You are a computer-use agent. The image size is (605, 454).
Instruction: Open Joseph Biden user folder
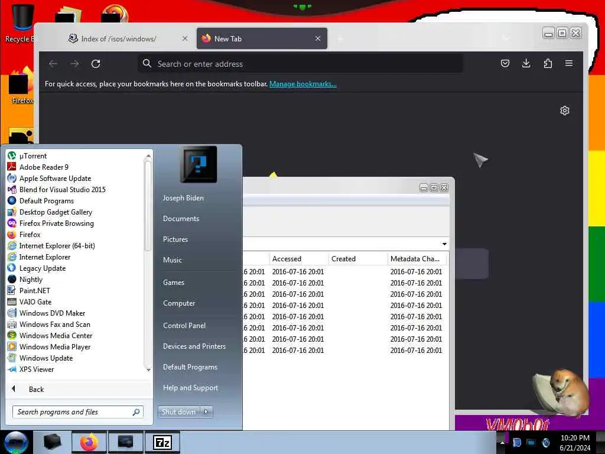[x=183, y=197]
